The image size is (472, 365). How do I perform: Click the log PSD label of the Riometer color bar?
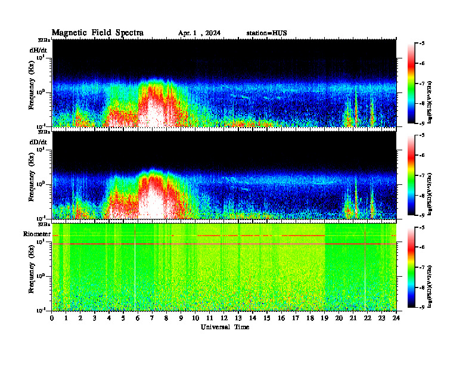click(x=430, y=286)
